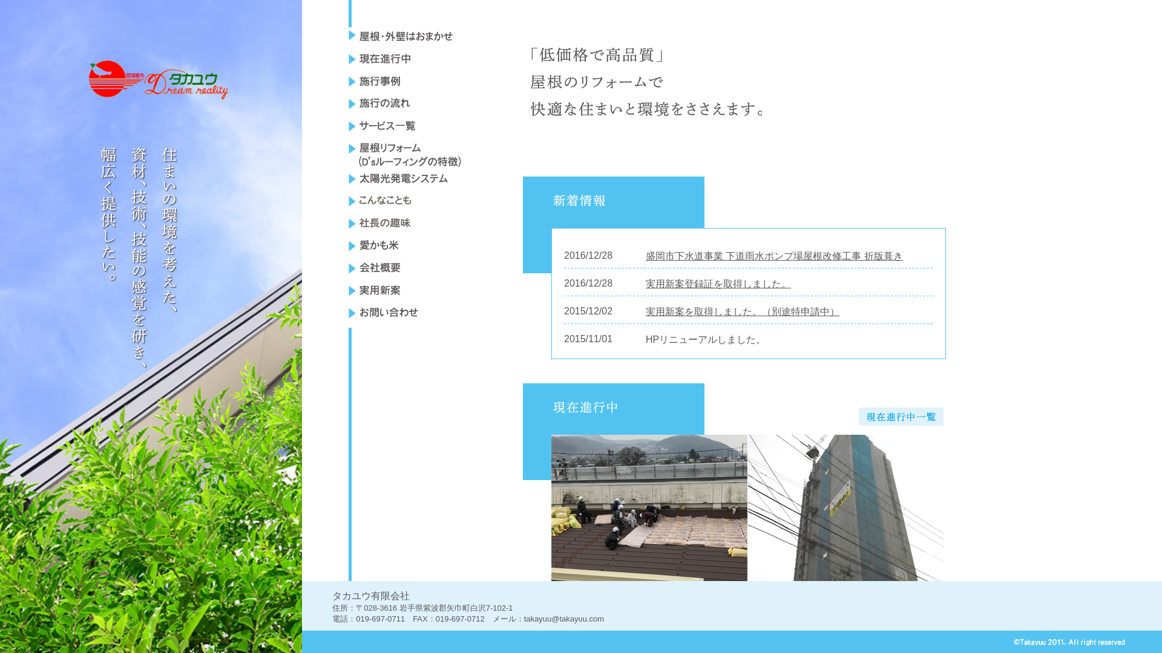Image resolution: width=1162 pixels, height=653 pixels.
Task: Click the arrow icon beside 愛かも米
Action: pyautogui.click(x=351, y=245)
